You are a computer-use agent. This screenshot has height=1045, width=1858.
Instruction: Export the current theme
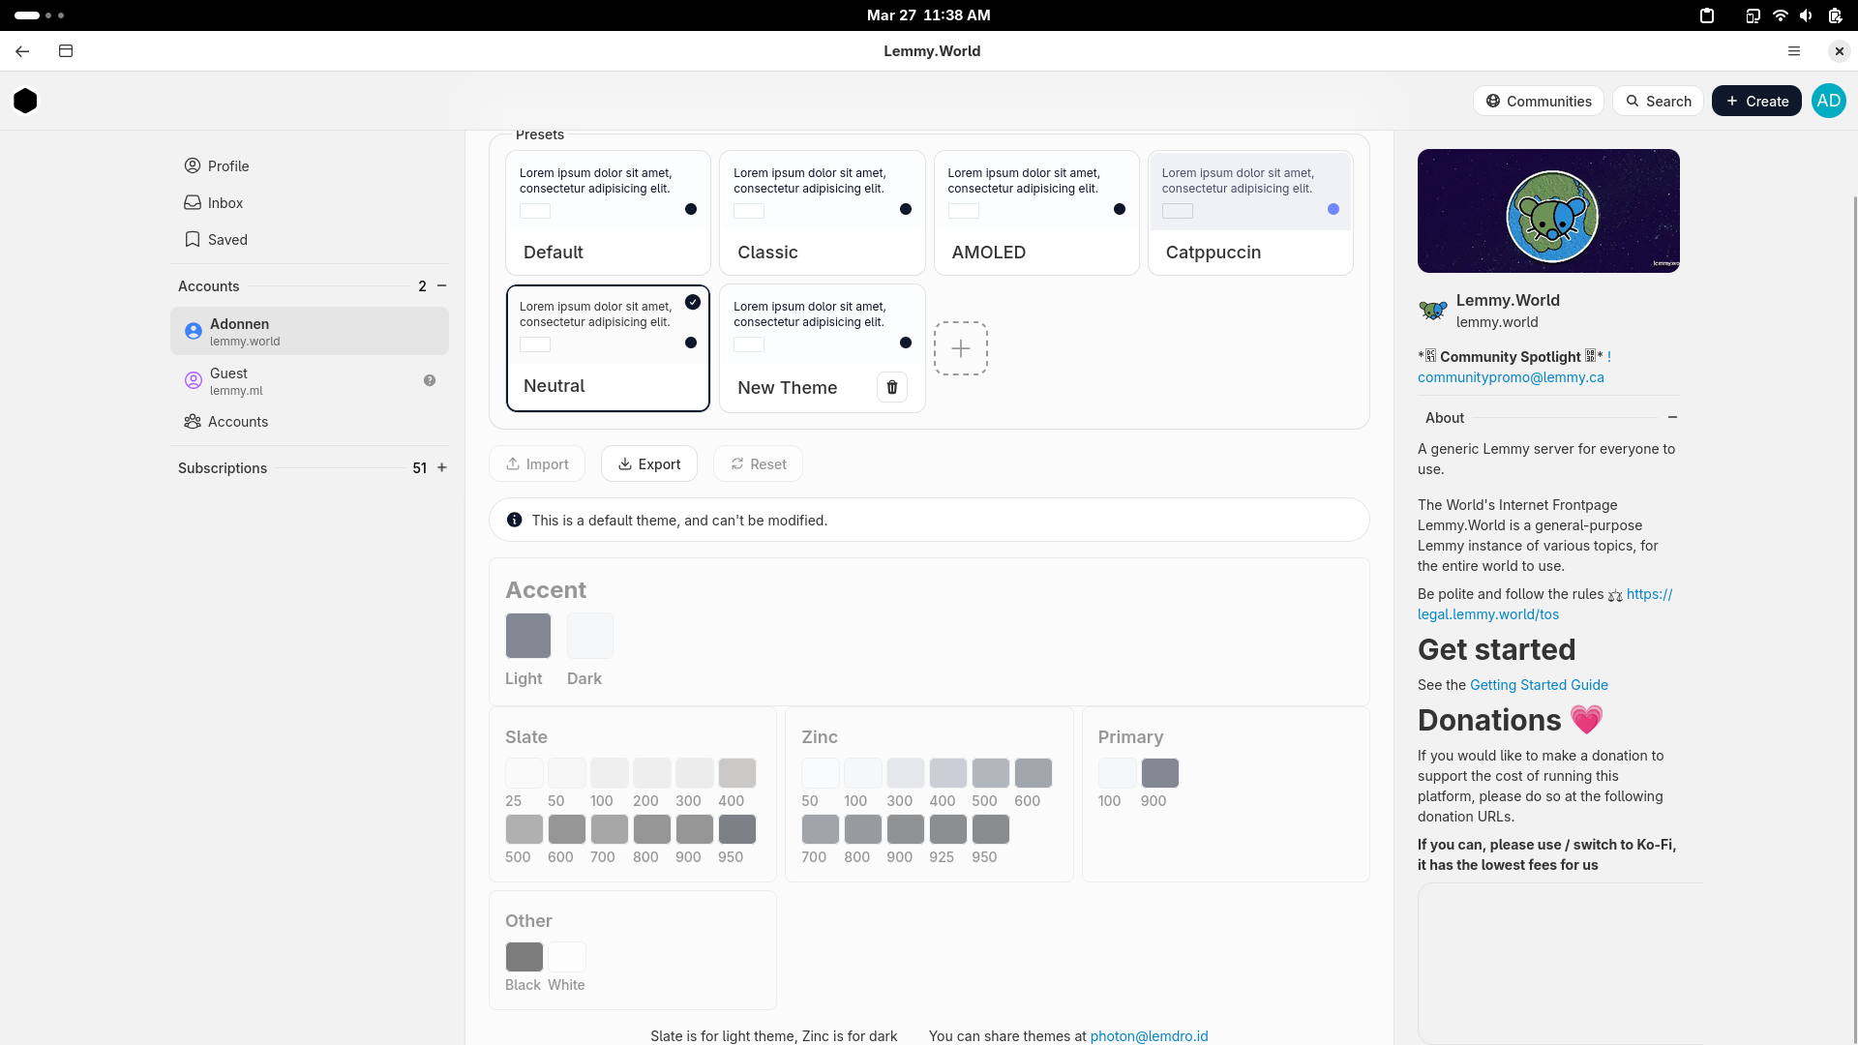click(649, 464)
